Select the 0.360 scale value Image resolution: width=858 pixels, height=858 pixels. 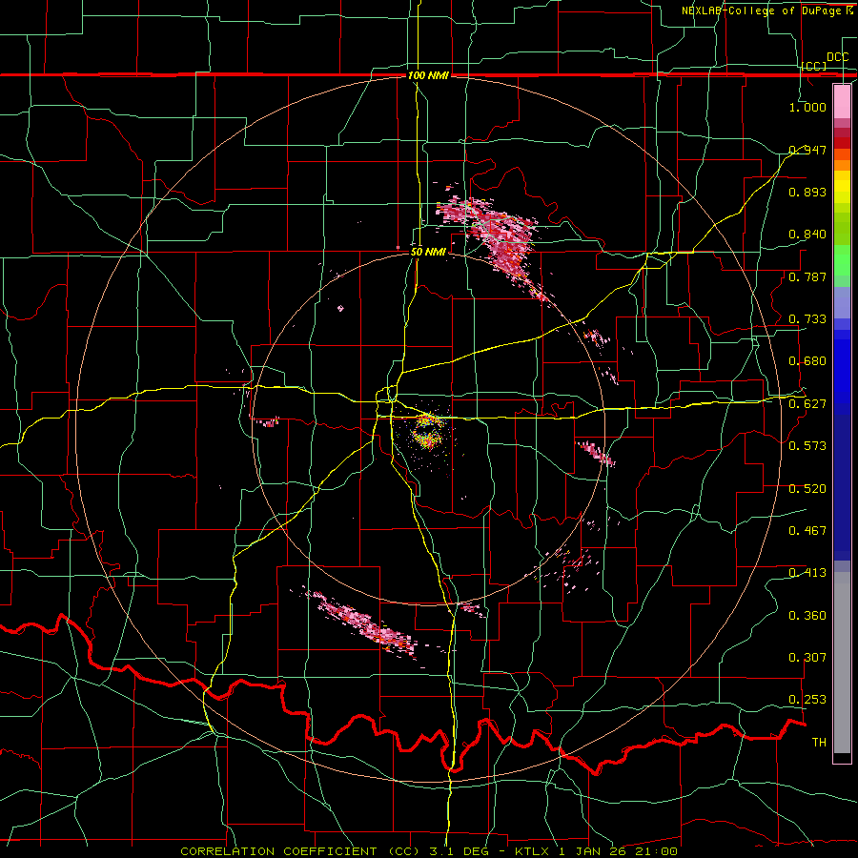807,616
